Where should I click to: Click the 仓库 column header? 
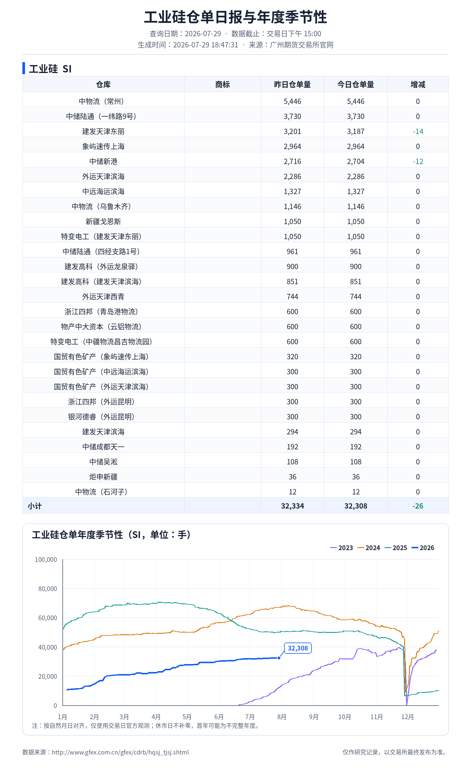coord(103,85)
